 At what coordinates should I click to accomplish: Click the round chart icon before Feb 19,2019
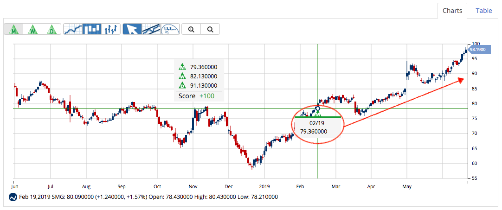click(x=13, y=197)
